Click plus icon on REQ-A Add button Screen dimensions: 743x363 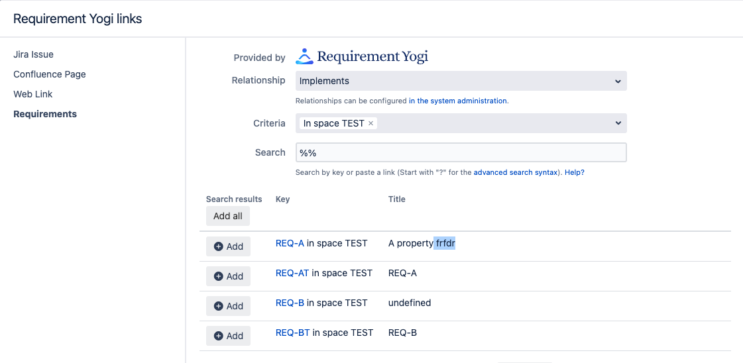pyautogui.click(x=219, y=246)
